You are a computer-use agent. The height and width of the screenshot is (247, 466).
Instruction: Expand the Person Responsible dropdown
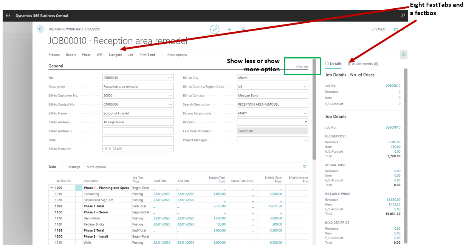click(x=305, y=114)
